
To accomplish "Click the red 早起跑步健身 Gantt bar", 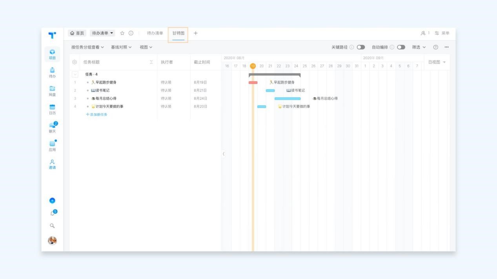I will (x=253, y=83).
